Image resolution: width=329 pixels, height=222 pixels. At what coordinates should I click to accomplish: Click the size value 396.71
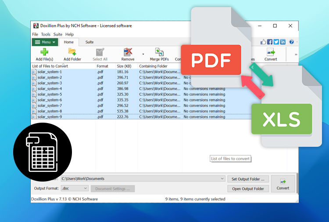(x=122, y=77)
